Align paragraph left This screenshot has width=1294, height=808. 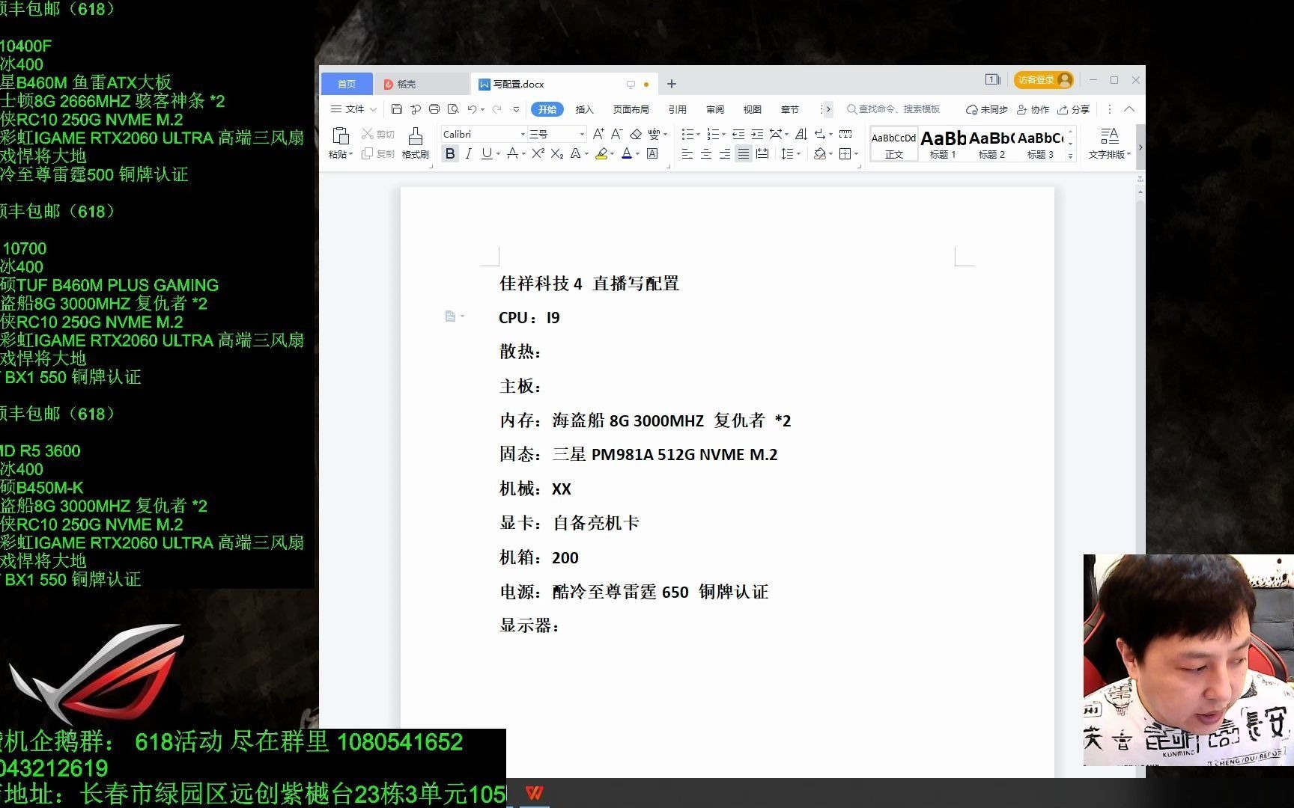click(x=687, y=153)
